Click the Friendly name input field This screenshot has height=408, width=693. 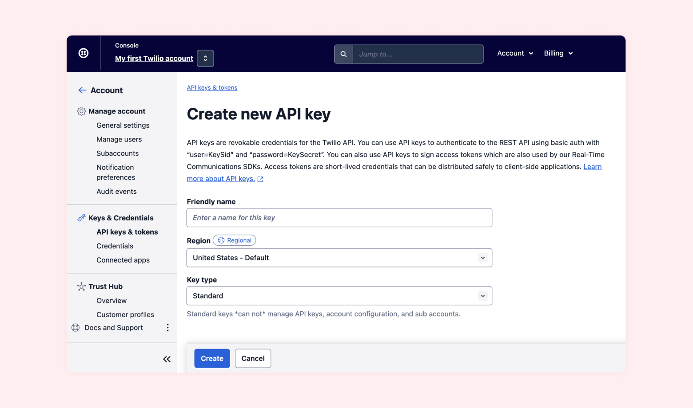tap(339, 218)
